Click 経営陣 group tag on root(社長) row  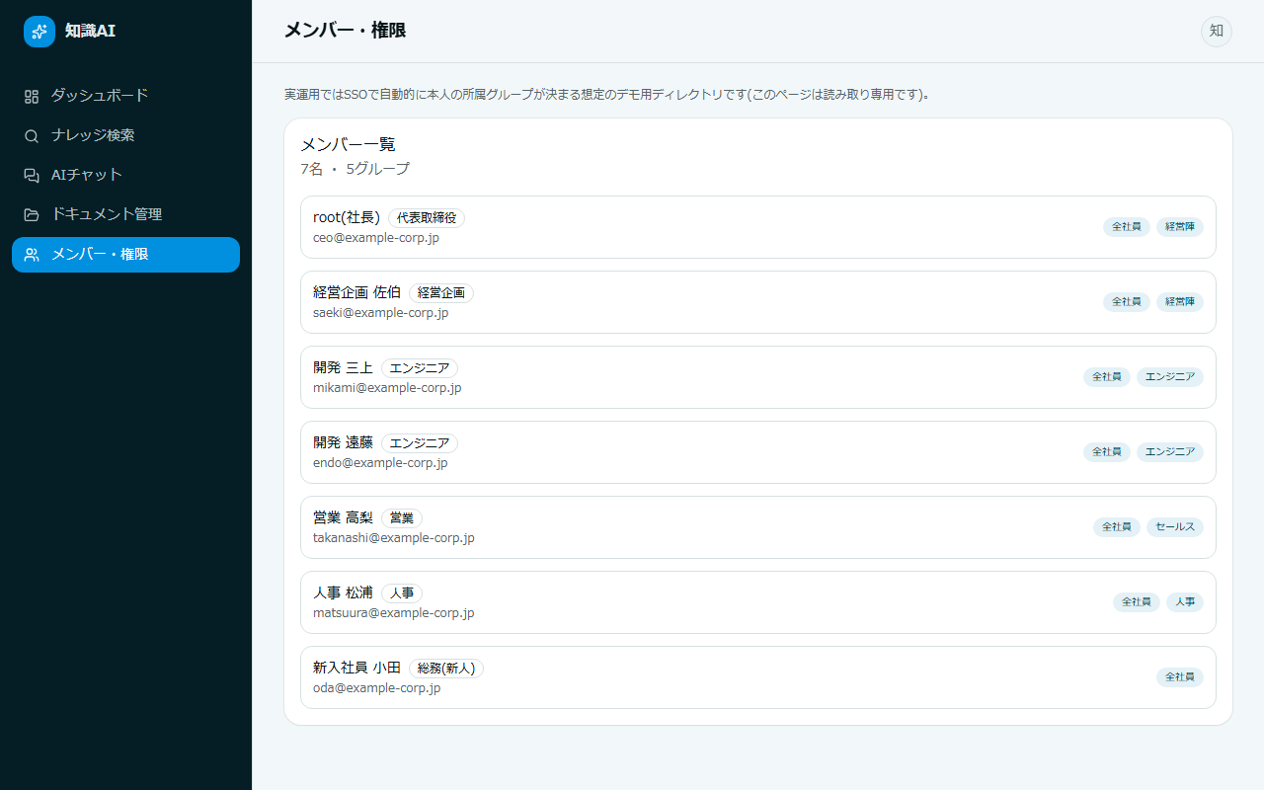pos(1180,227)
